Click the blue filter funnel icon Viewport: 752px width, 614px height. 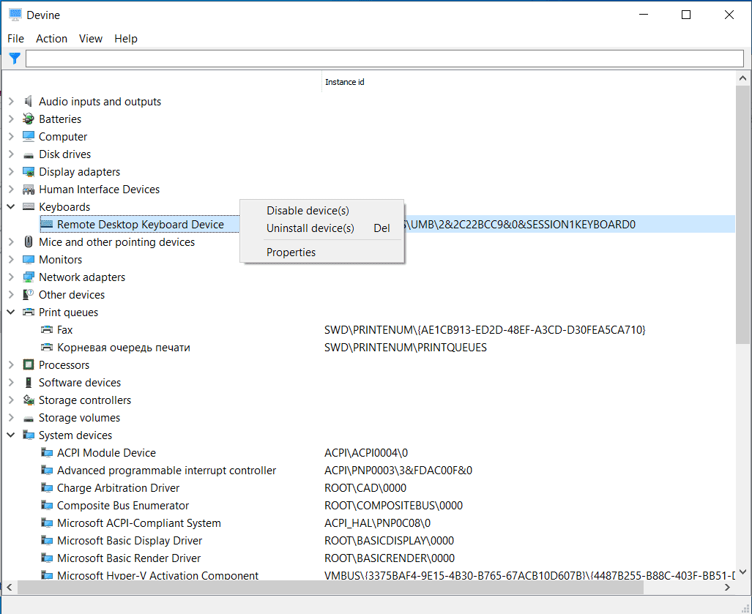point(15,59)
